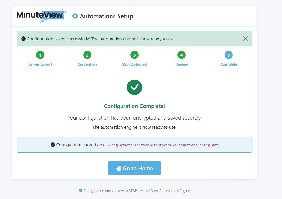Click the house icon in Go to Home

[119, 168]
